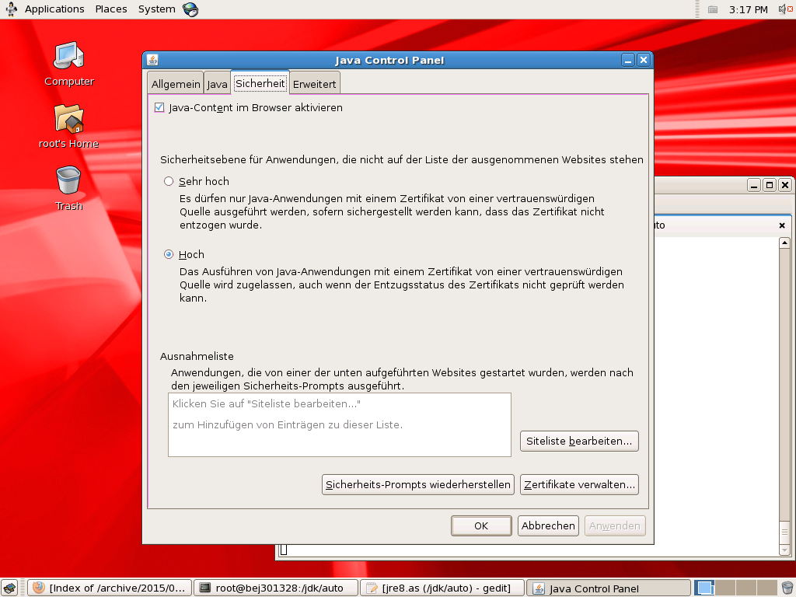Select the 'Hoch' security level radio button
Viewport: 796px width, 597px height.
coord(169,254)
